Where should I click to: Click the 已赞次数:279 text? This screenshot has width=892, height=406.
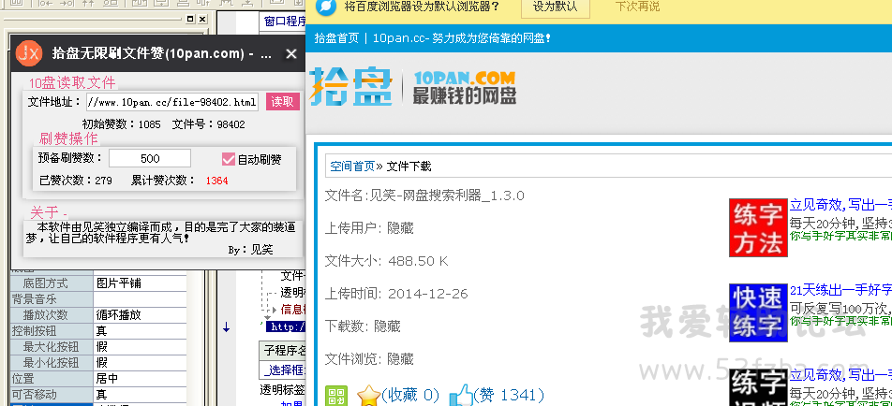pyautogui.click(x=76, y=181)
